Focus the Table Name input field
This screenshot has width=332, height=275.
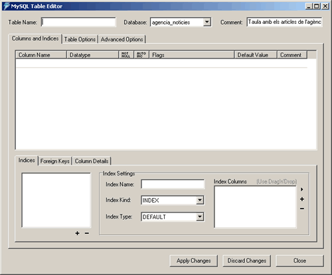click(x=78, y=22)
